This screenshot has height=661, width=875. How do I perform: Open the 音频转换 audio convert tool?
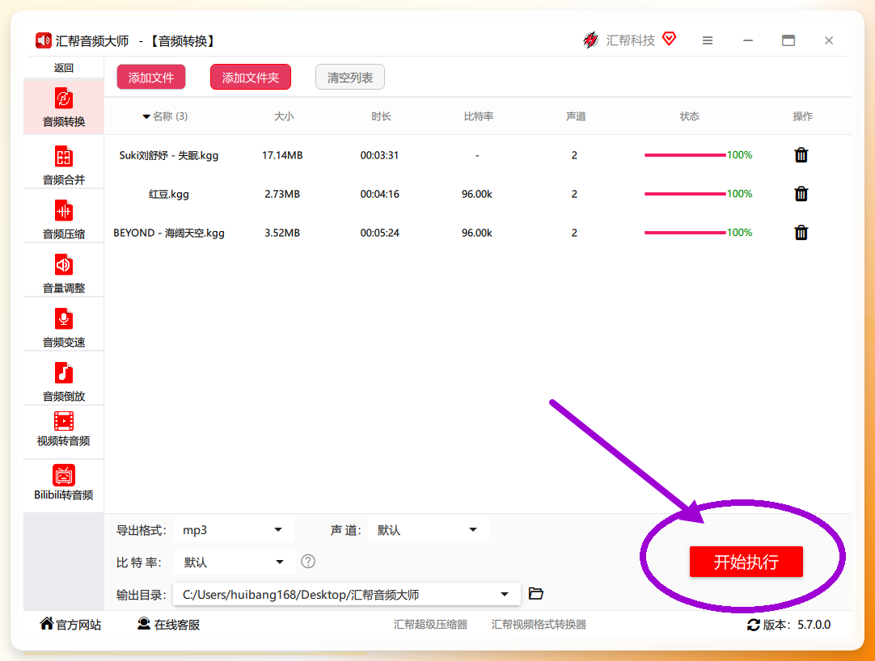(64, 107)
